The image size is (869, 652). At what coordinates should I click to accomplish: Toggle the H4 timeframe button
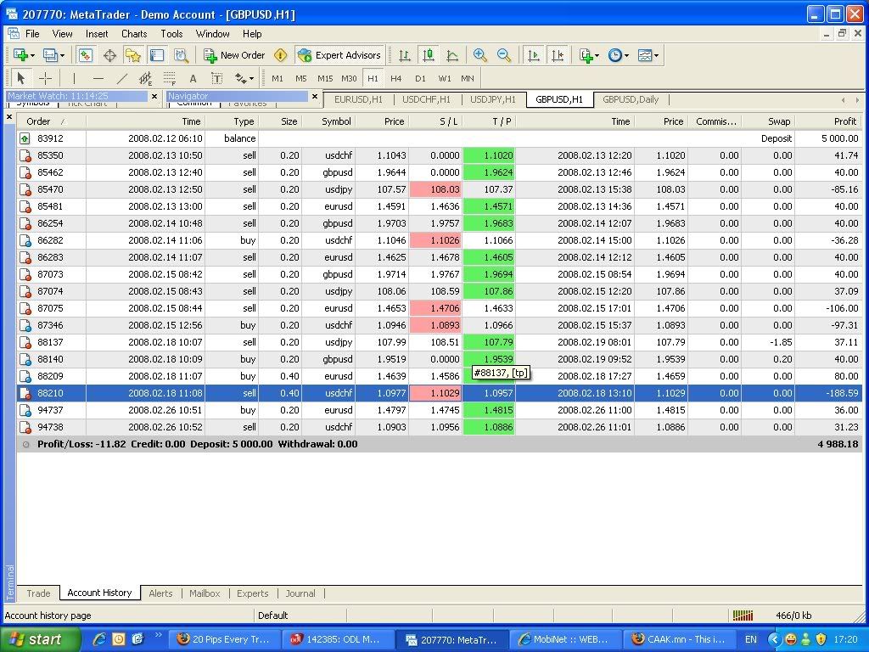pos(396,78)
